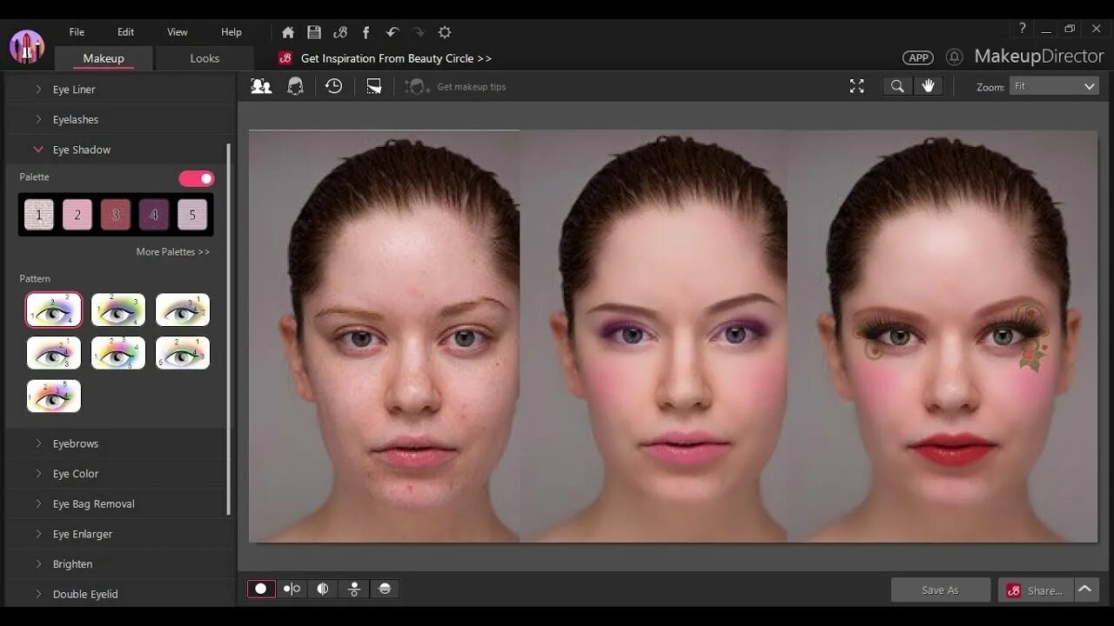
Task: Click the APP badge button
Action: point(918,57)
